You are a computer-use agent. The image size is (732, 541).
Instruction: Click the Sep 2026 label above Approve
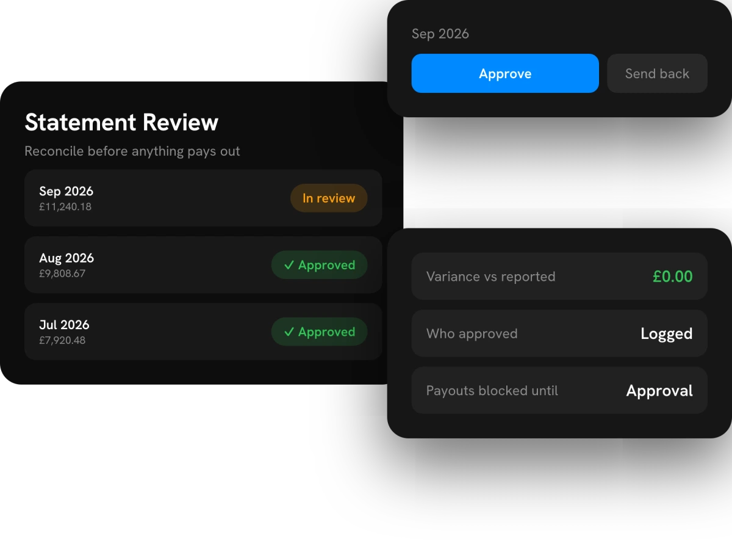440,34
